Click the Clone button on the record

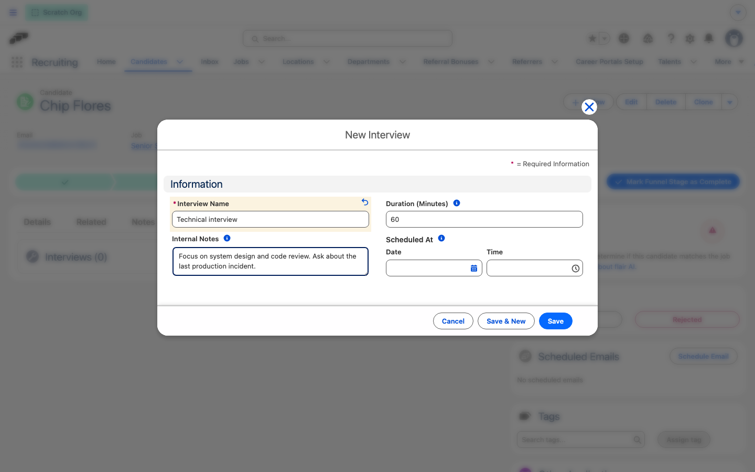click(704, 102)
